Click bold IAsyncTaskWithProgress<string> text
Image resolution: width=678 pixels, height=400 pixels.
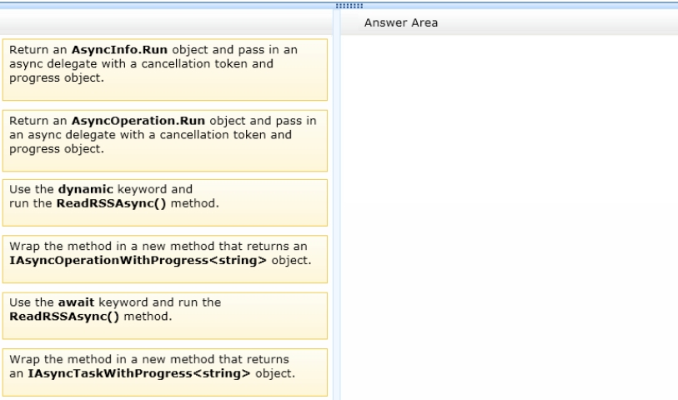tap(139, 373)
